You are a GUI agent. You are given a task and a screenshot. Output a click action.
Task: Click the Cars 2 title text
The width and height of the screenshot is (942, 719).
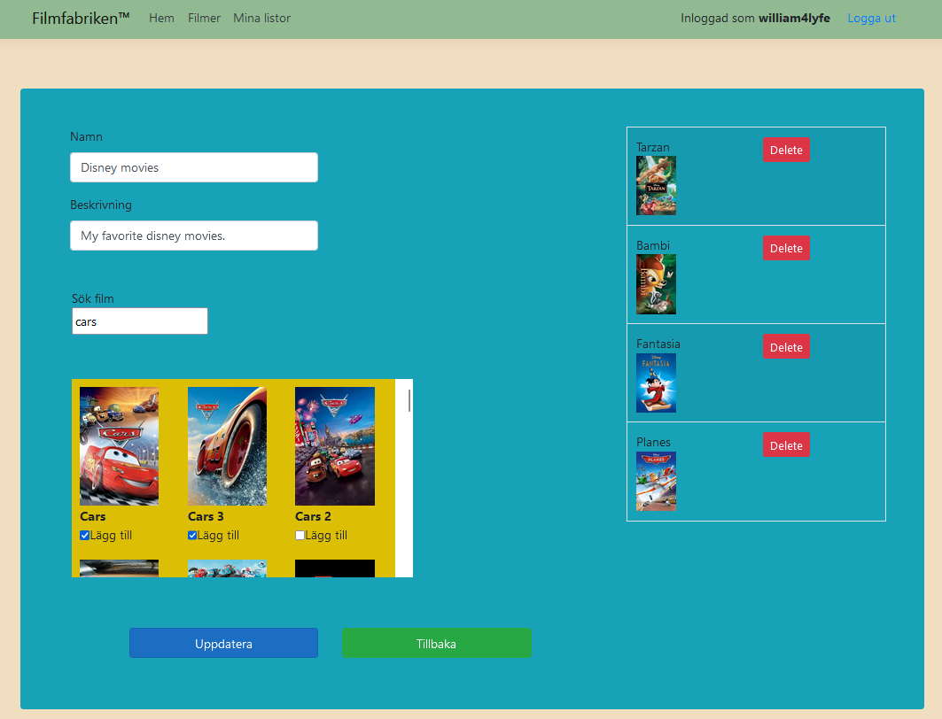point(313,517)
